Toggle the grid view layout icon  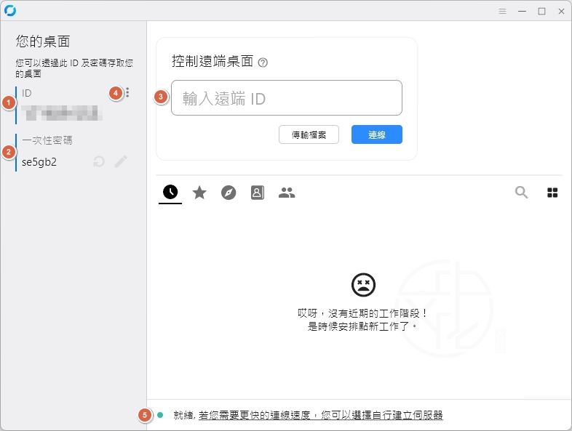click(x=552, y=193)
